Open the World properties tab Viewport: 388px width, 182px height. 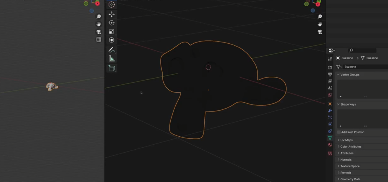click(330, 95)
